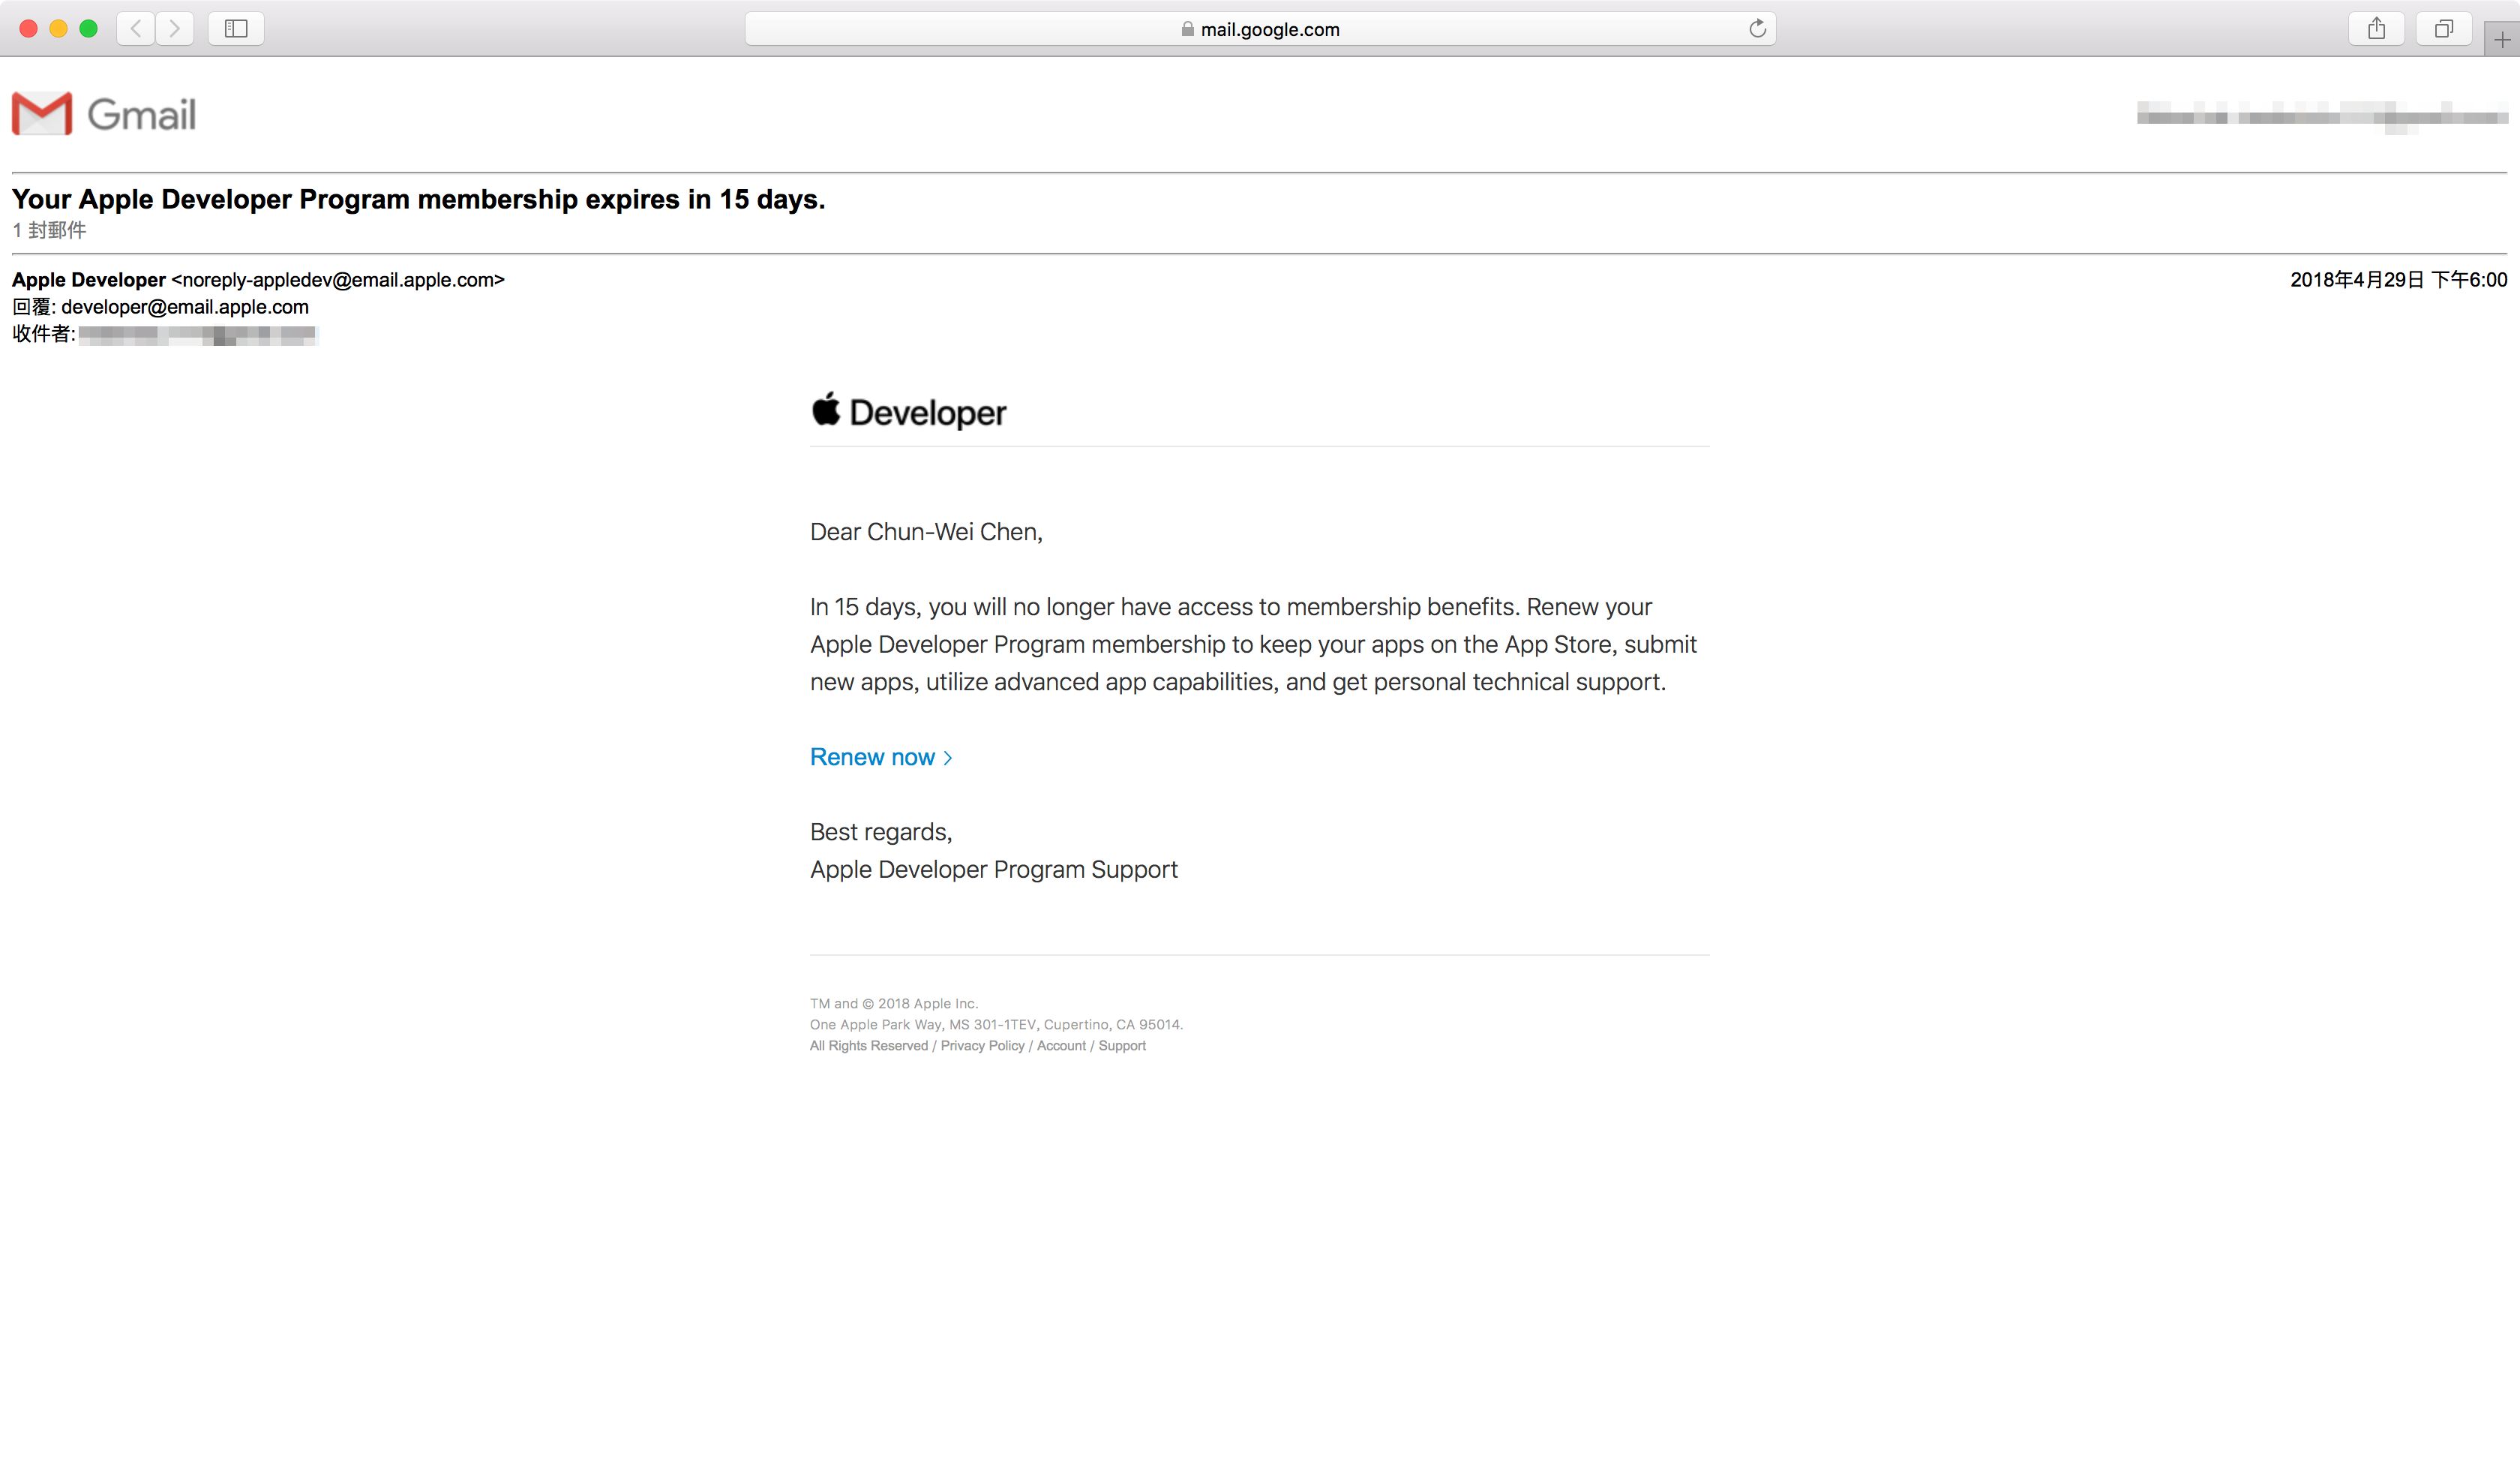Open the Privacy Policy footer link
Image resolution: width=2520 pixels, height=1472 pixels.
(x=982, y=1045)
